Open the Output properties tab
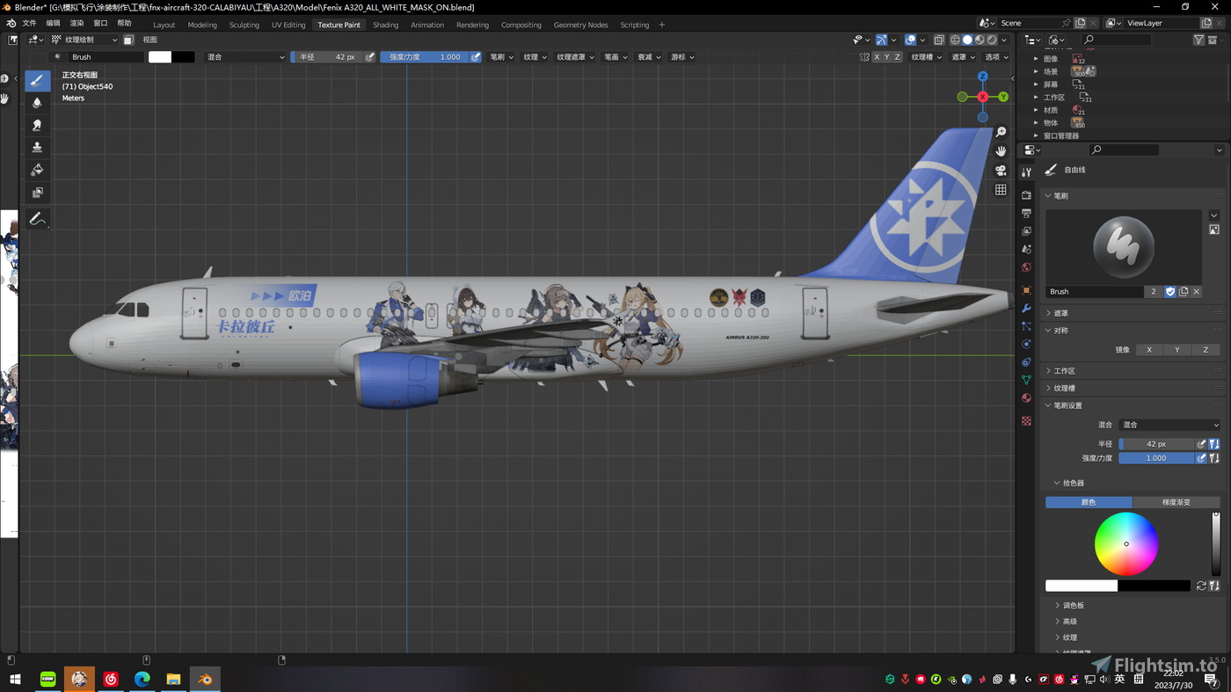The height and width of the screenshot is (692, 1231). click(1026, 213)
